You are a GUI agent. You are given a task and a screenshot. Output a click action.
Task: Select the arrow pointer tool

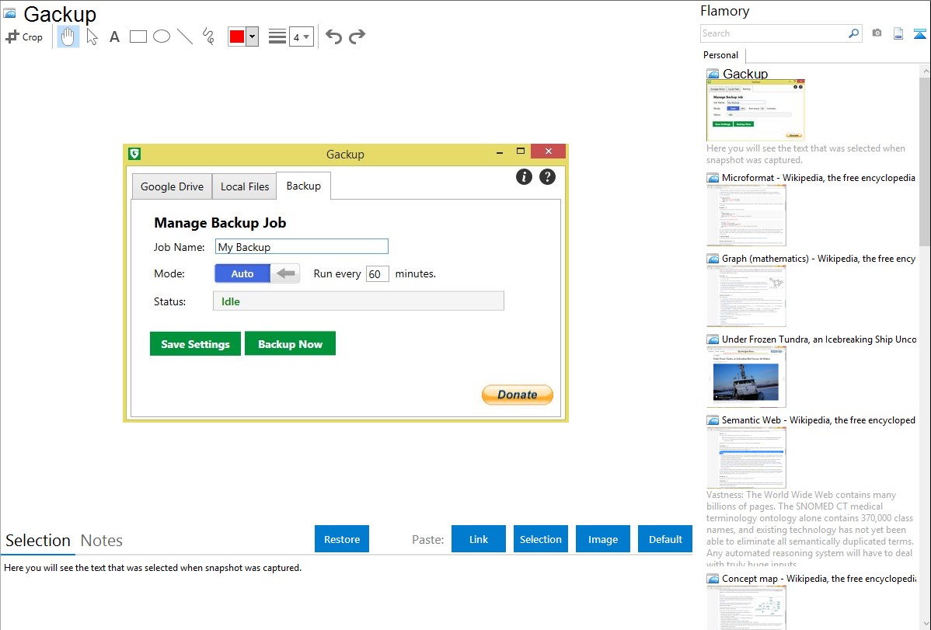[x=92, y=37]
